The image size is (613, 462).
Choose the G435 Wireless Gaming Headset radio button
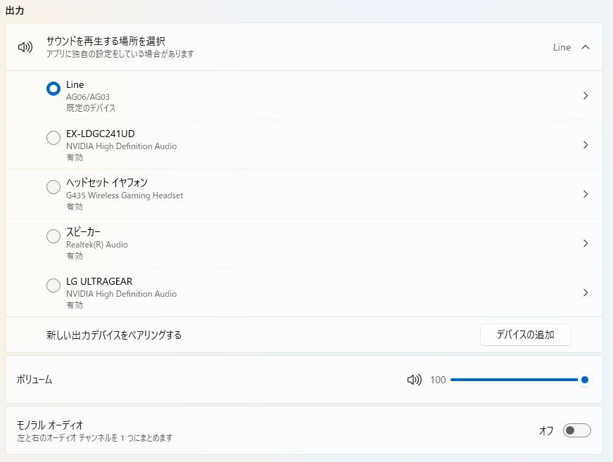(53, 187)
